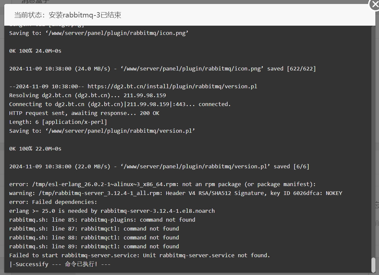
Task: Close the rabbitmq-3 install log dialog
Action: pos(374,4)
